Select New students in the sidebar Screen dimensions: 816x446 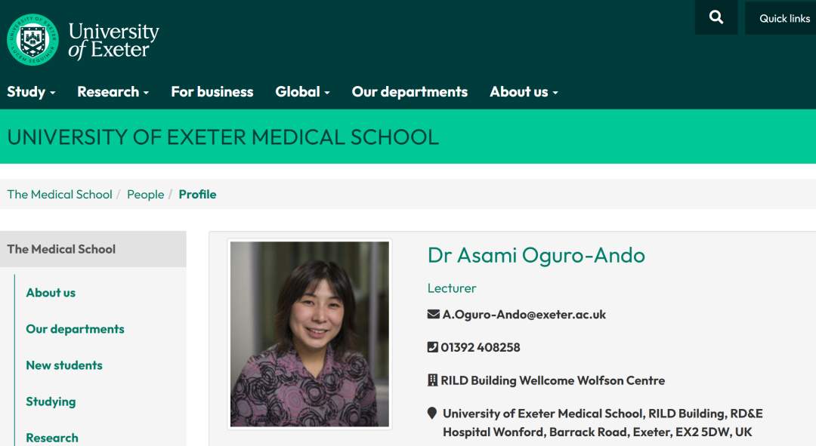point(64,365)
